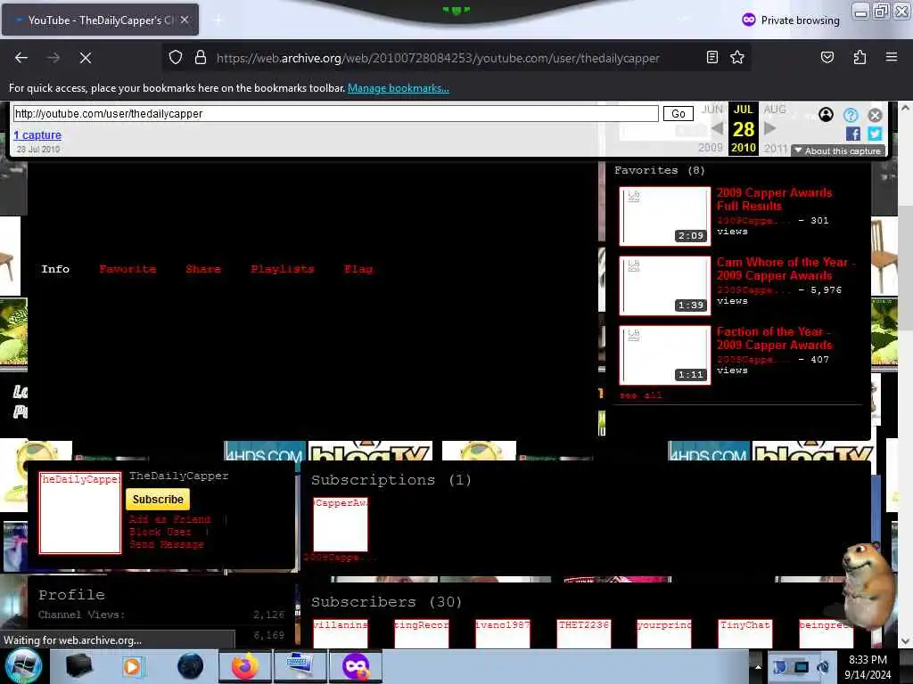This screenshot has height=684, width=913.
Task: Open subscriber THET2236 thumbnail
Action: click(583, 633)
